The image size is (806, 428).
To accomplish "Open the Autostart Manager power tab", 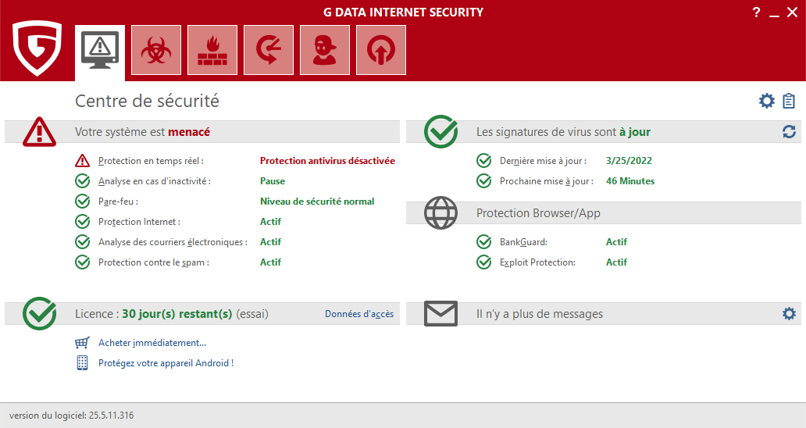I will 381,50.
